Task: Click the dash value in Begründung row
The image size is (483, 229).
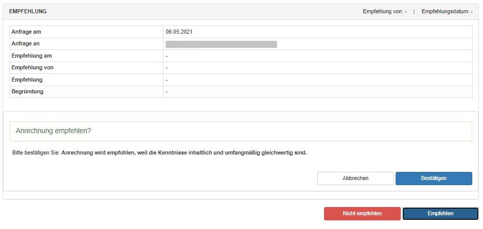Action: [167, 92]
